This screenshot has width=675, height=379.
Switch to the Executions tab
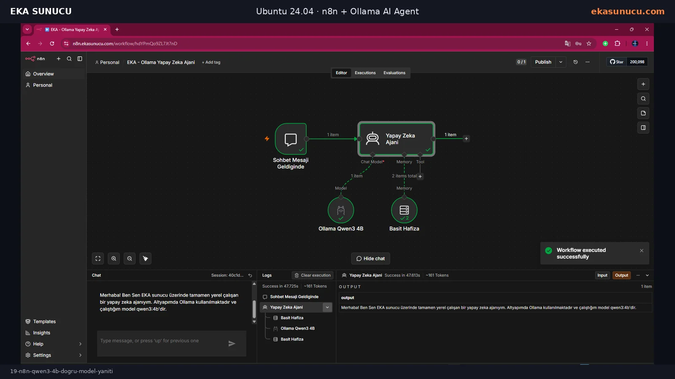pos(365,73)
